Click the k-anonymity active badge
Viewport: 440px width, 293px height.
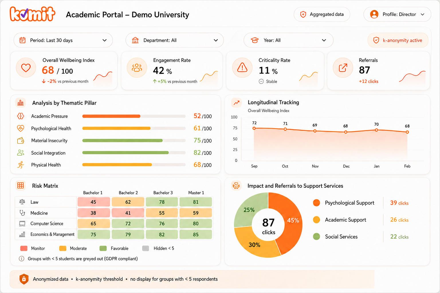point(398,40)
